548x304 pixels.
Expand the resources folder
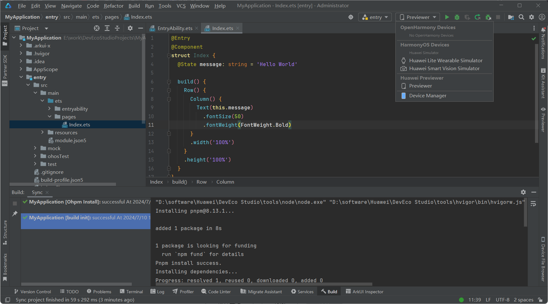tap(42, 132)
